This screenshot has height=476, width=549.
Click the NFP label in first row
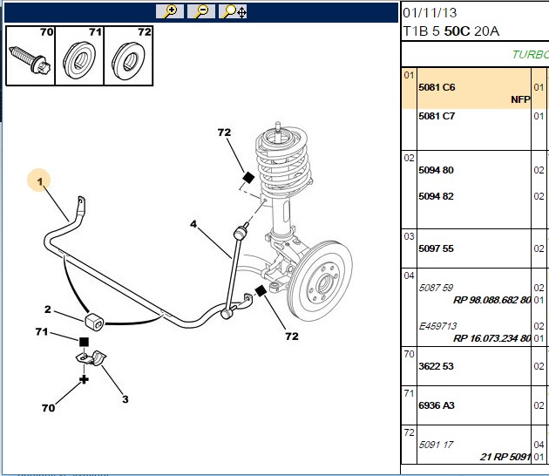click(520, 100)
